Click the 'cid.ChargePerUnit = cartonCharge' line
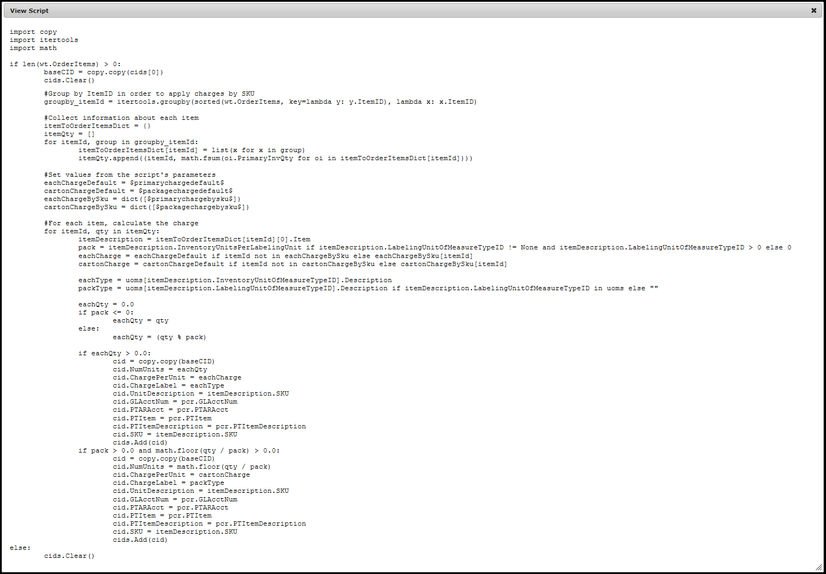This screenshot has width=826, height=574. tap(182, 475)
